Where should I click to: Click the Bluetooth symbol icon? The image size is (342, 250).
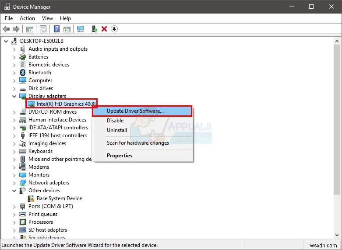tap(23, 72)
